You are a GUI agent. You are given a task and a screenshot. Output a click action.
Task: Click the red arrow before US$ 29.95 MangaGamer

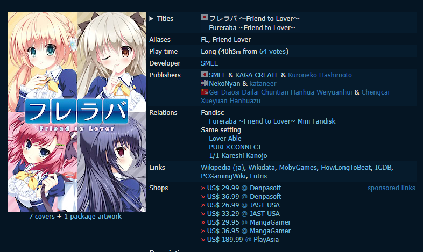click(x=203, y=222)
